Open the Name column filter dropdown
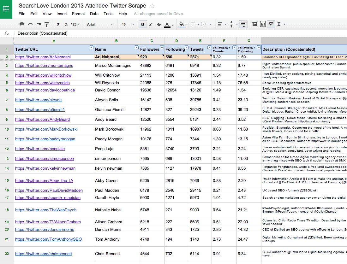The height and width of the screenshot is (264, 347). point(136,47)
